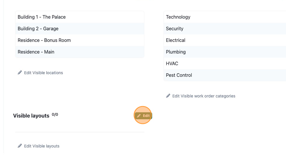
Task: Click the 0/0 layouts count indicator
Action: pos(55,115)
